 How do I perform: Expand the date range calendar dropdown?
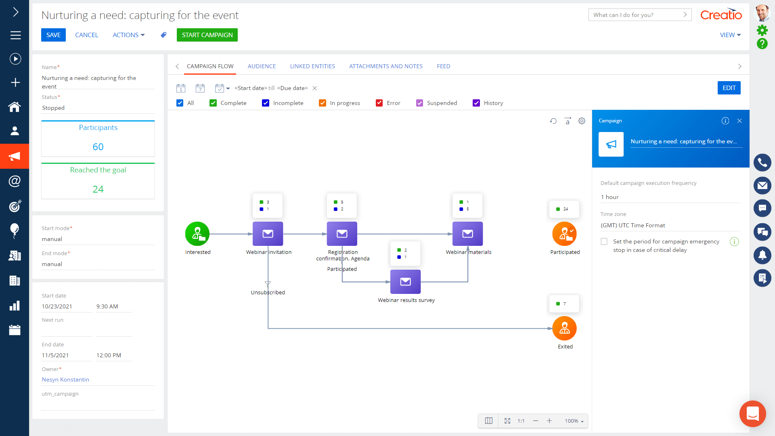pos(228,88)
